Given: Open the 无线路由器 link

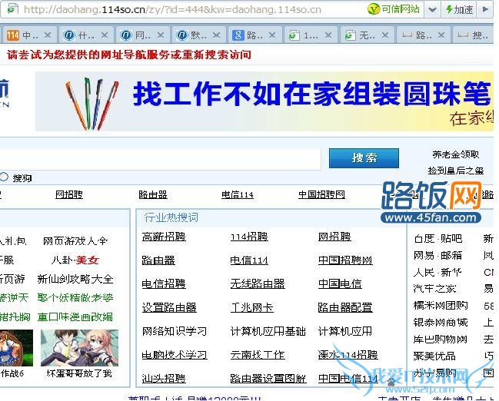Looking at the screenshot, I should click(258, 283).
